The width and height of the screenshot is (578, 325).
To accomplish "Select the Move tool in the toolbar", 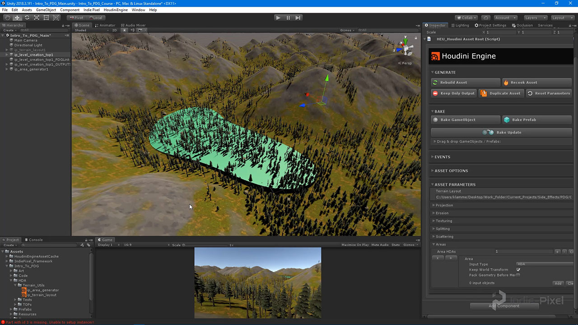I will pos(17,18).
